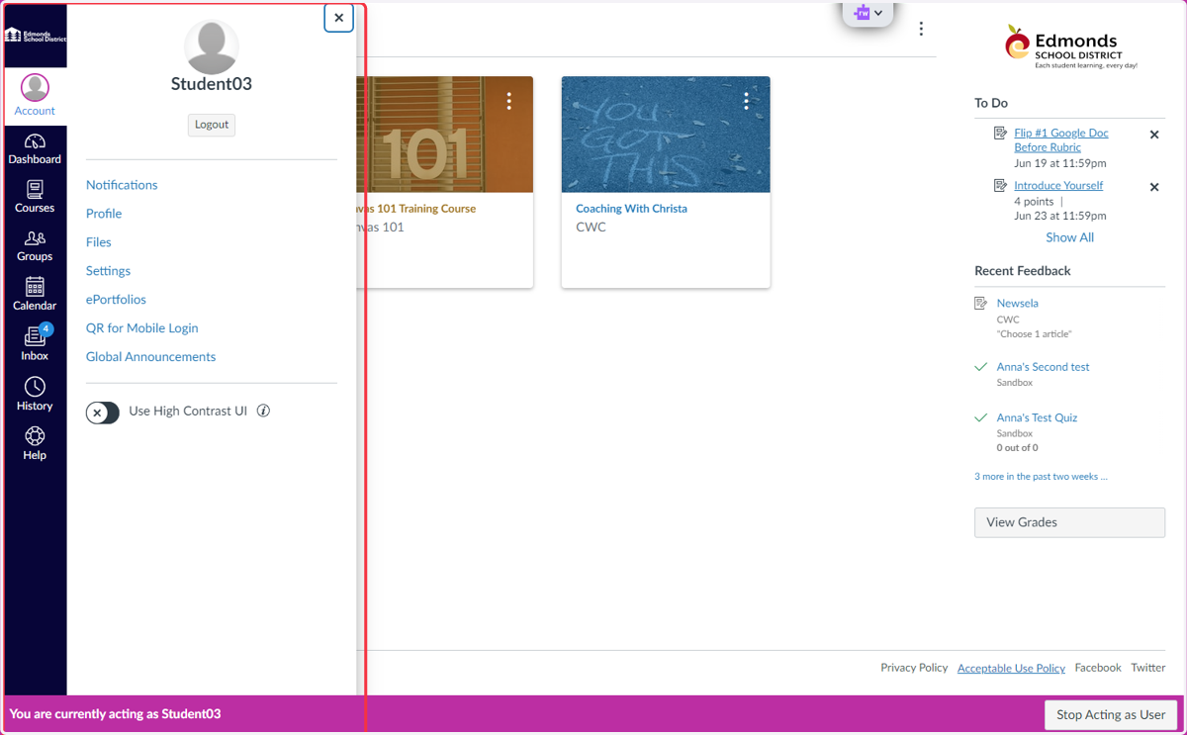Image resolution: width=1187 pixels, height=735 pixels.
Task: Open Help in the sidebar
Action: pyautogui.click(x=35, y=443)
